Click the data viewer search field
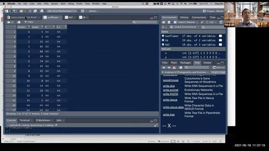269x151 pixels. point(145,22)
